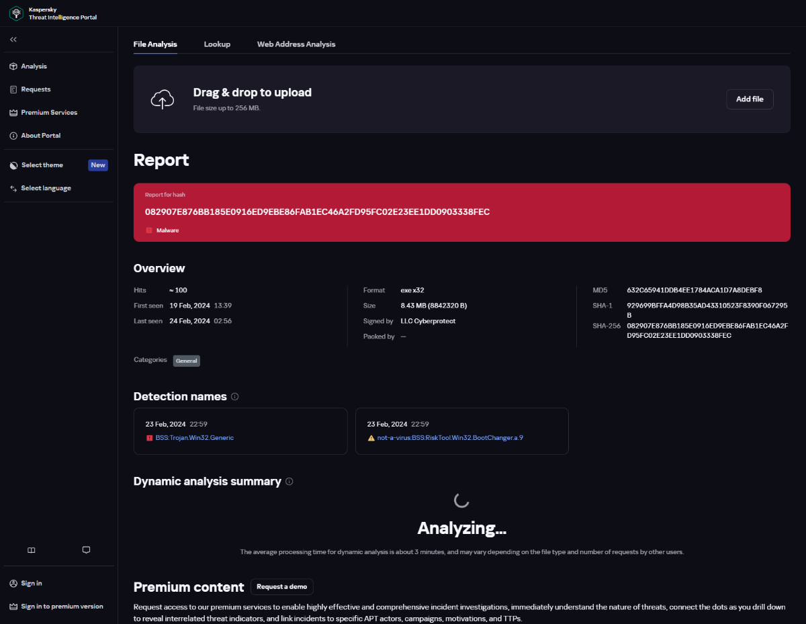Click the info icon beside Detection names
This screenshot has width=806, height=624.
234,396
